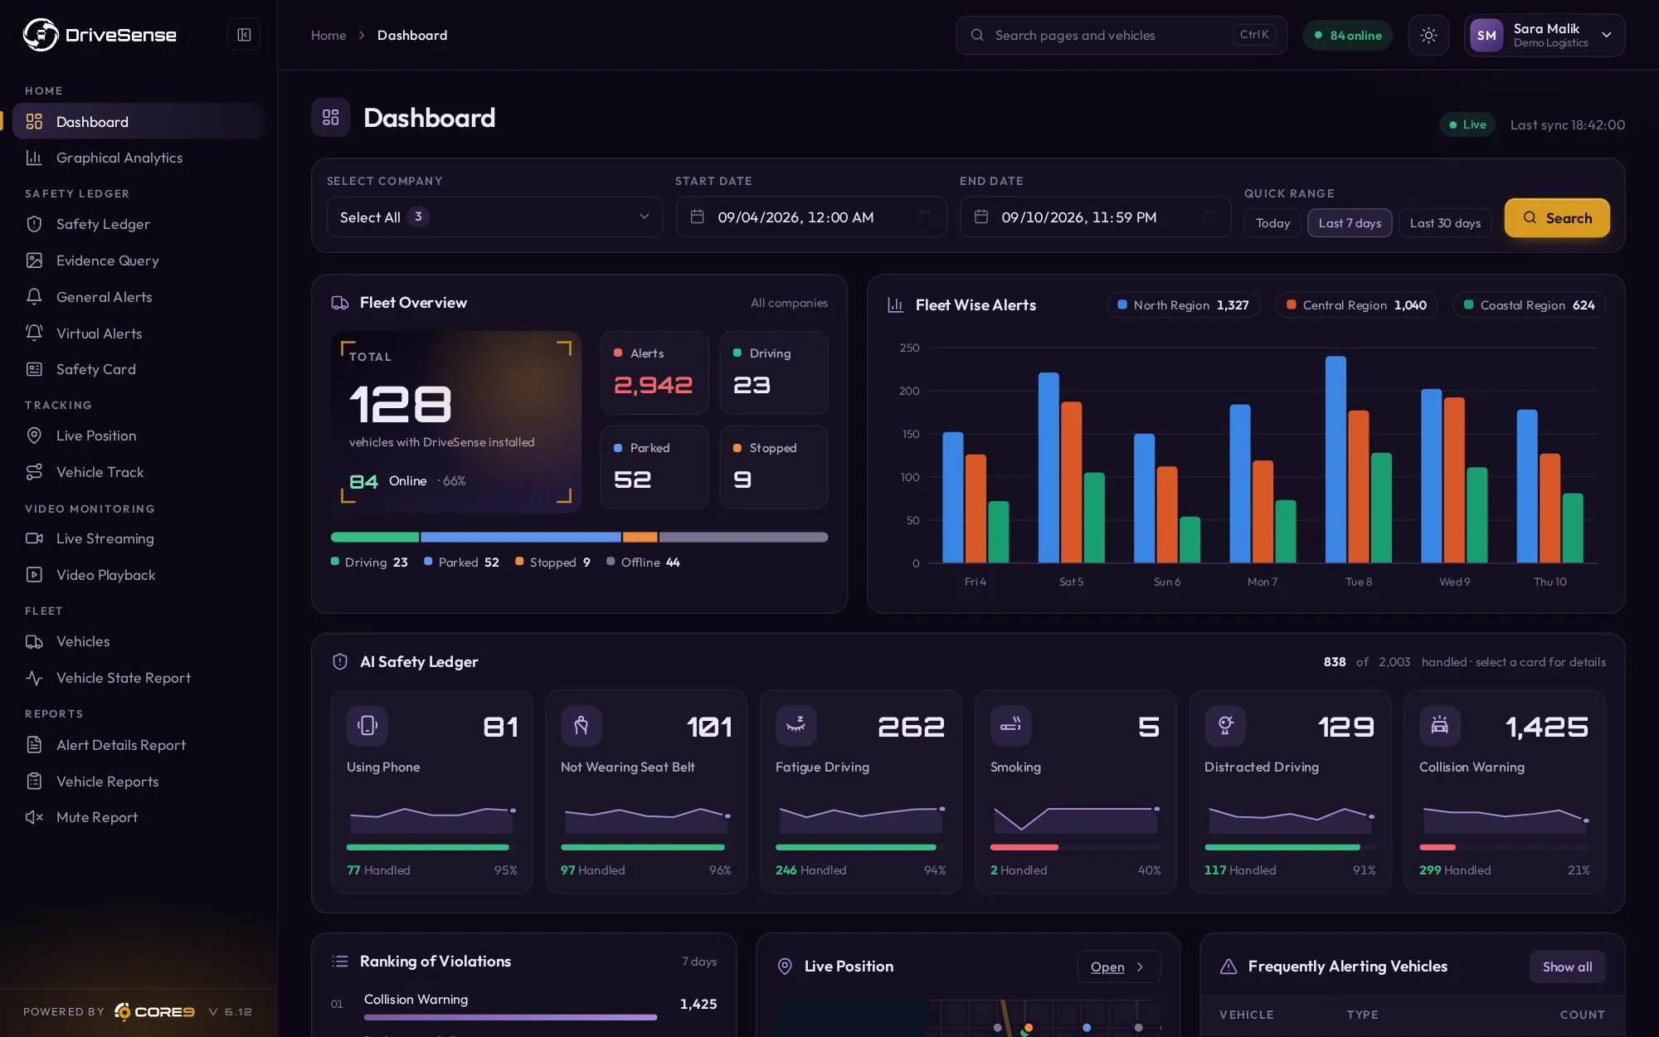This screenshot has width=1659, height=1037.
Task: Click the Fatigue Driving eye icon
Action: click(x=796, y=725)
